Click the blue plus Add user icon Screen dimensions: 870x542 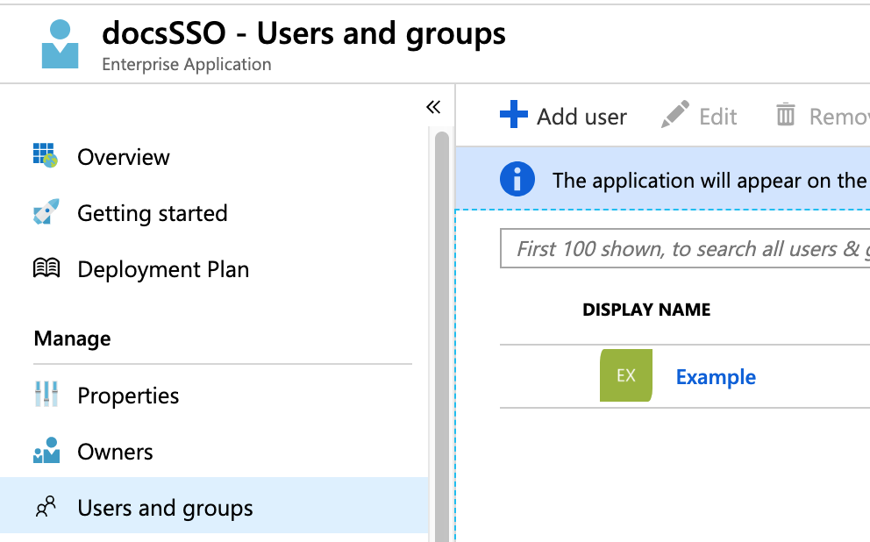coord(514,114)
